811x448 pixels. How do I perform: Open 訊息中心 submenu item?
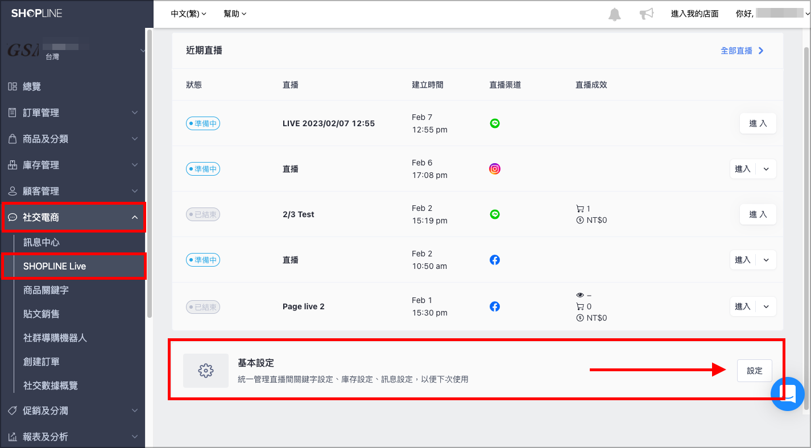42,242
